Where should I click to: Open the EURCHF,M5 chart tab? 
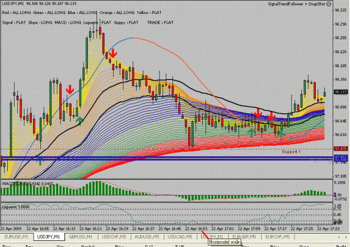[277, 237]
